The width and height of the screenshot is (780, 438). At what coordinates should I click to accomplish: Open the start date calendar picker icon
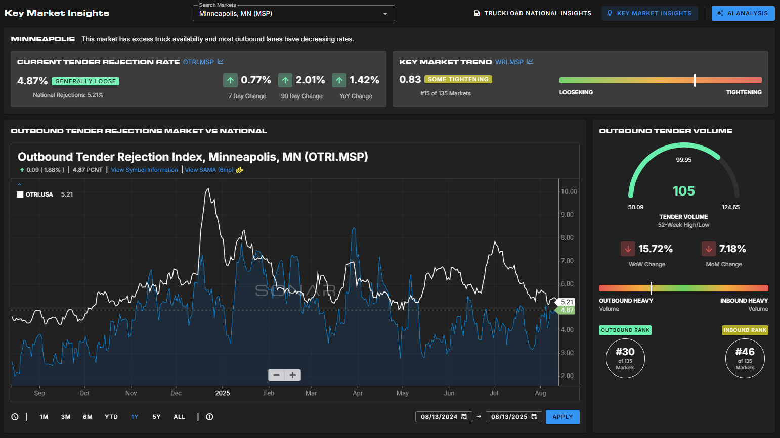click(464, 417)
